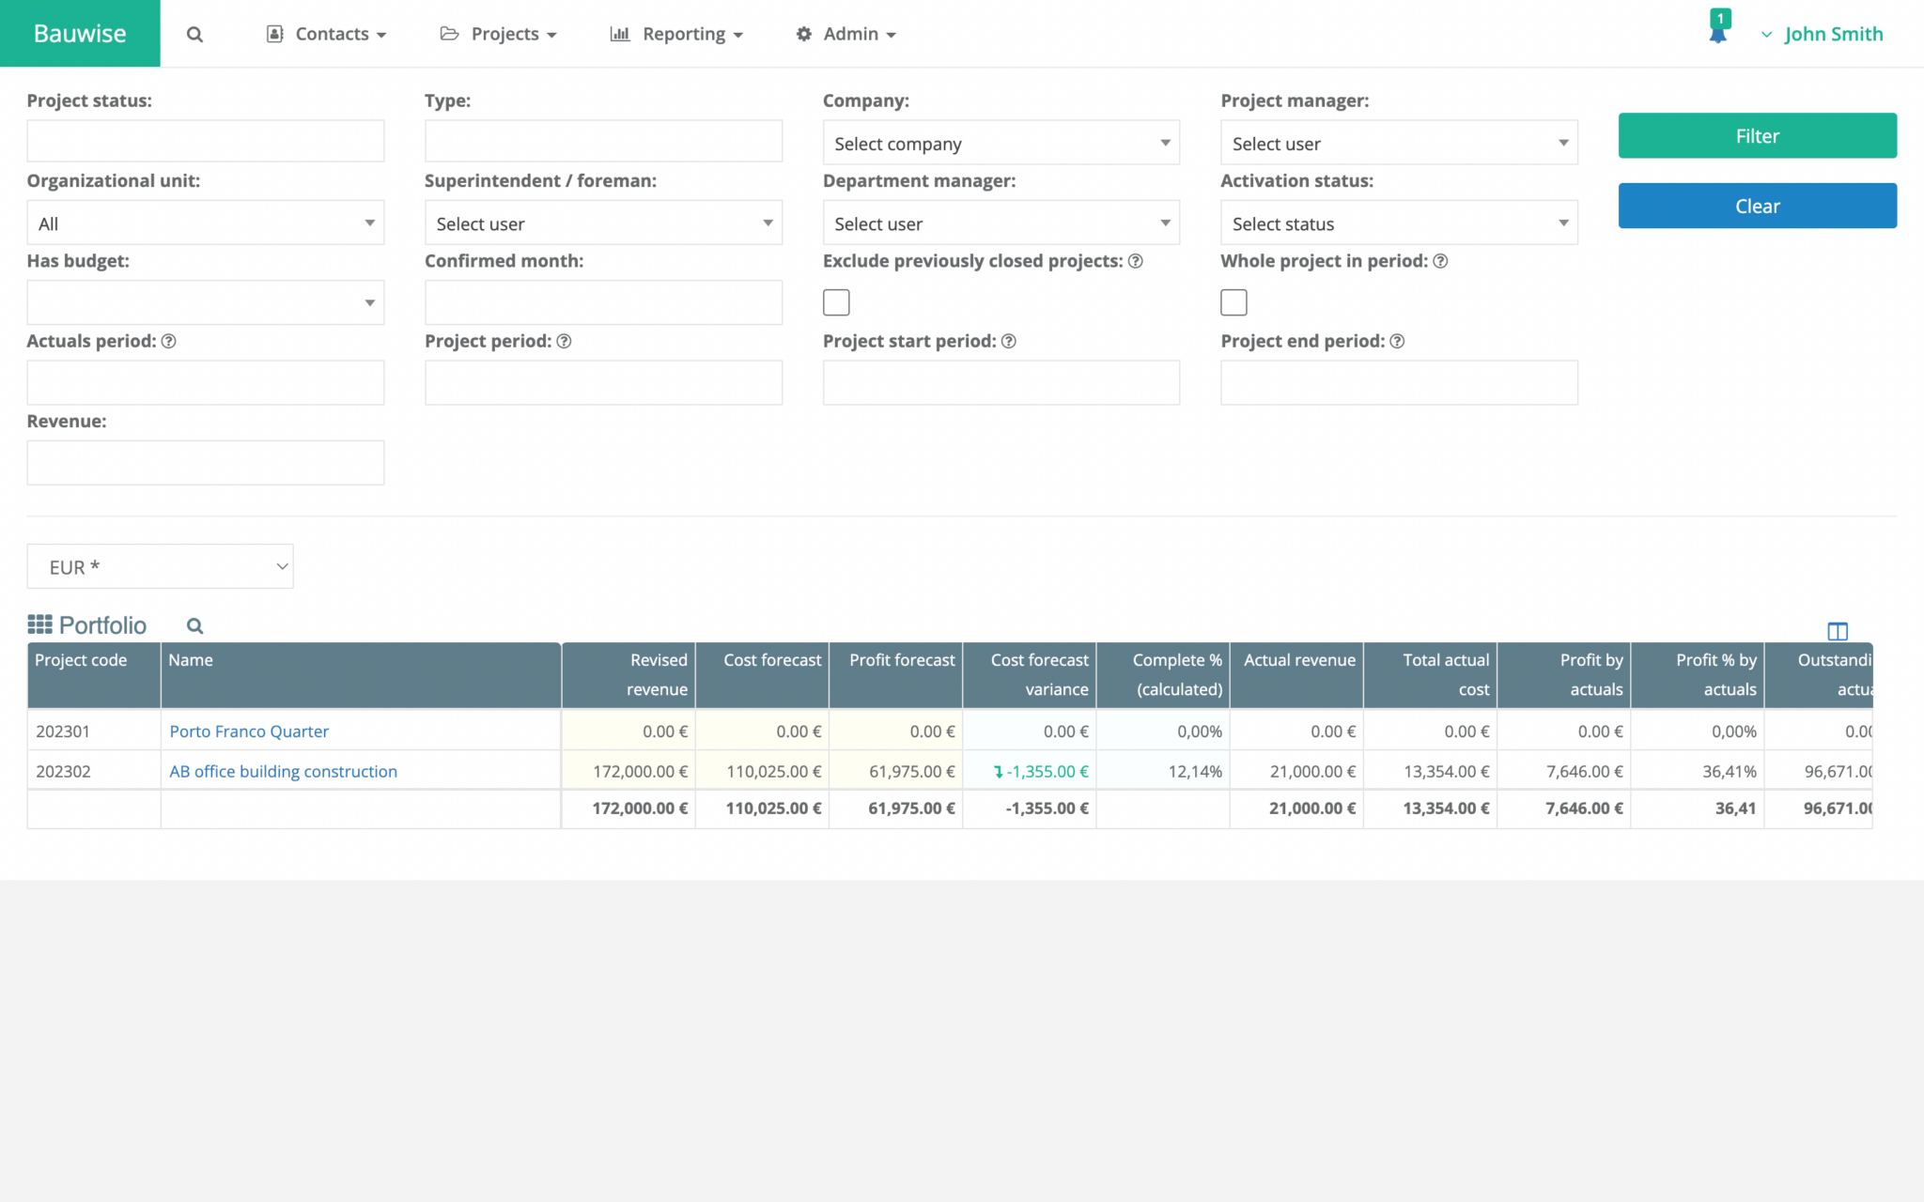Enable Whole project in period checkbox
The height and width of the screenshot is (1202, 1924).
(1234, 302)
